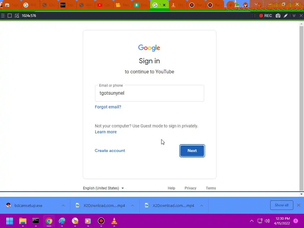Open the Bandicam hamburger menu

click(3, 16)
